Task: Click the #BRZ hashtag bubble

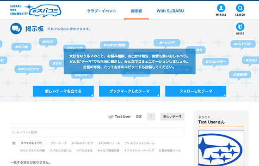Action: [x=48, y=42]
